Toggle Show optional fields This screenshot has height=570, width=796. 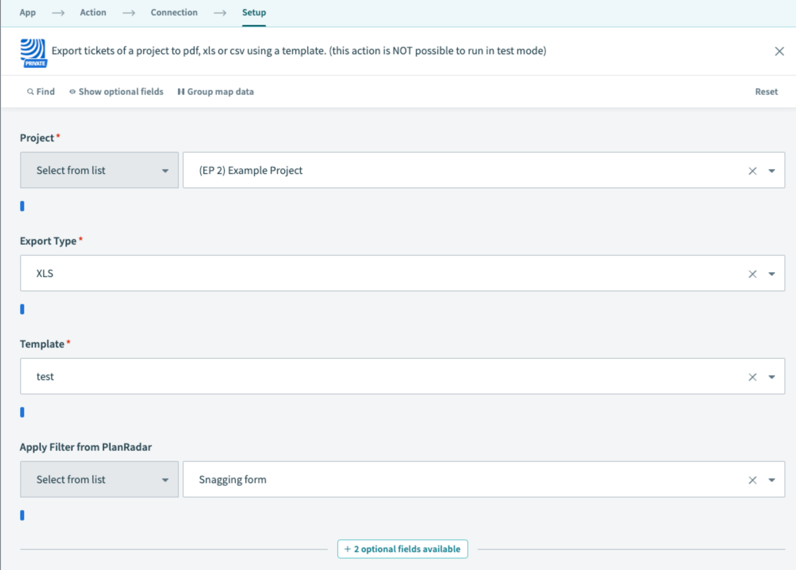point(116,92)
